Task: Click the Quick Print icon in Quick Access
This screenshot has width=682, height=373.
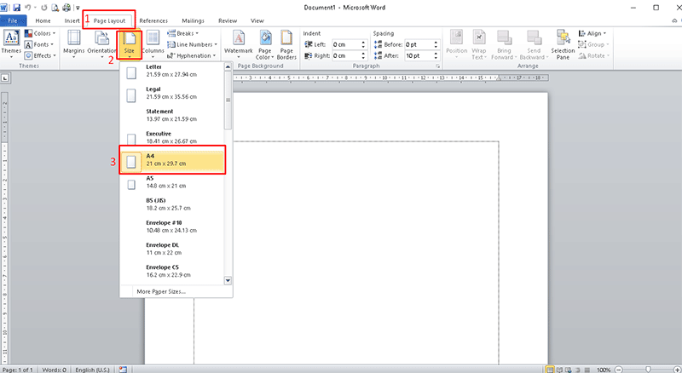Action: click(x=66, y=8)
